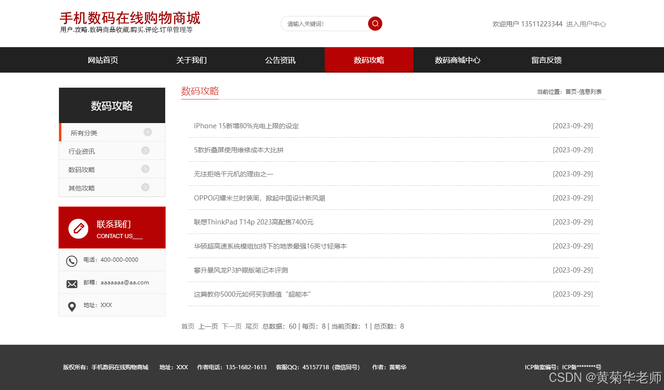
Task: Select the 行业资讯 sidebar category
Action: [x=112, y=151]
